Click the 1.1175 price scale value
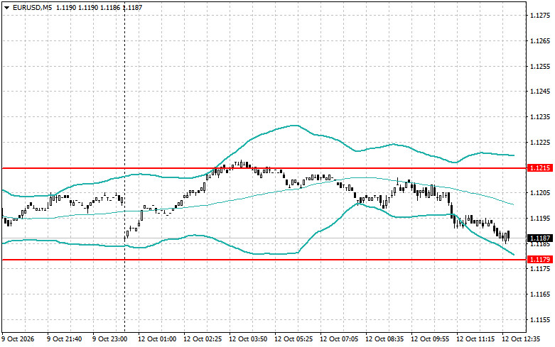The image size is (555, 347). [541, 269]
